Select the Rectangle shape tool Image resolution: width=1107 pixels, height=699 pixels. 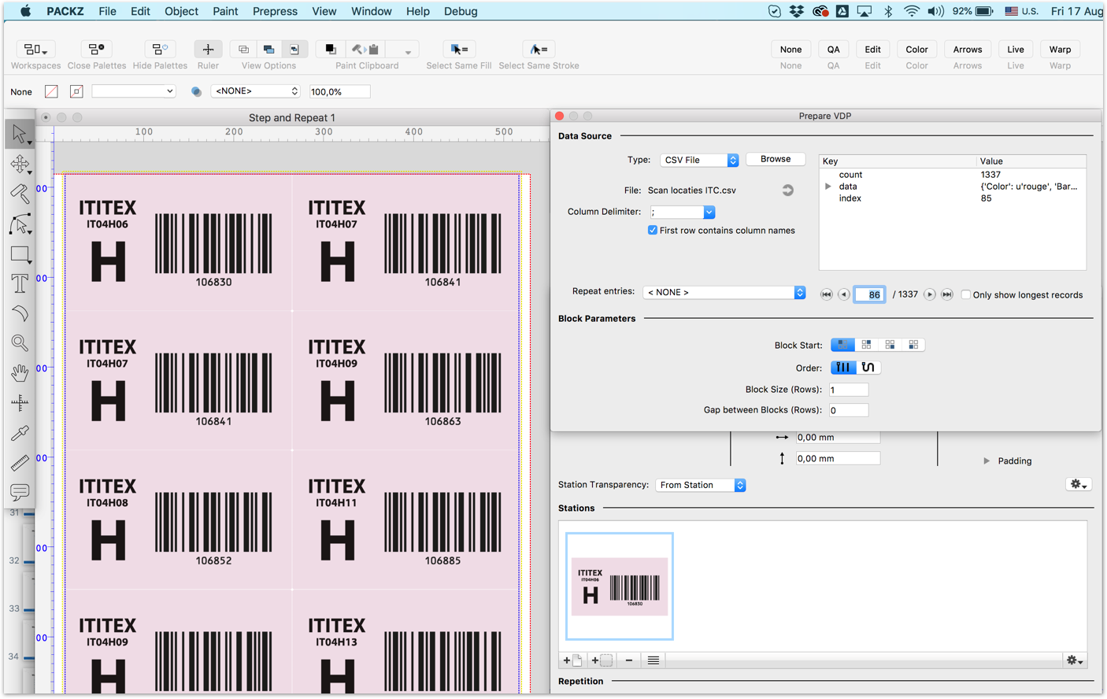point(20,254)
